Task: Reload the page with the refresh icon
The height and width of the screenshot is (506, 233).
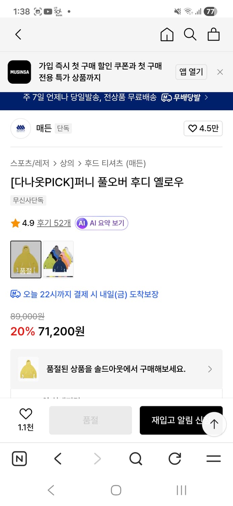Action: point(174,458)
